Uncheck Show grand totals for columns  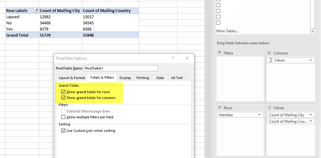point(63,98)
